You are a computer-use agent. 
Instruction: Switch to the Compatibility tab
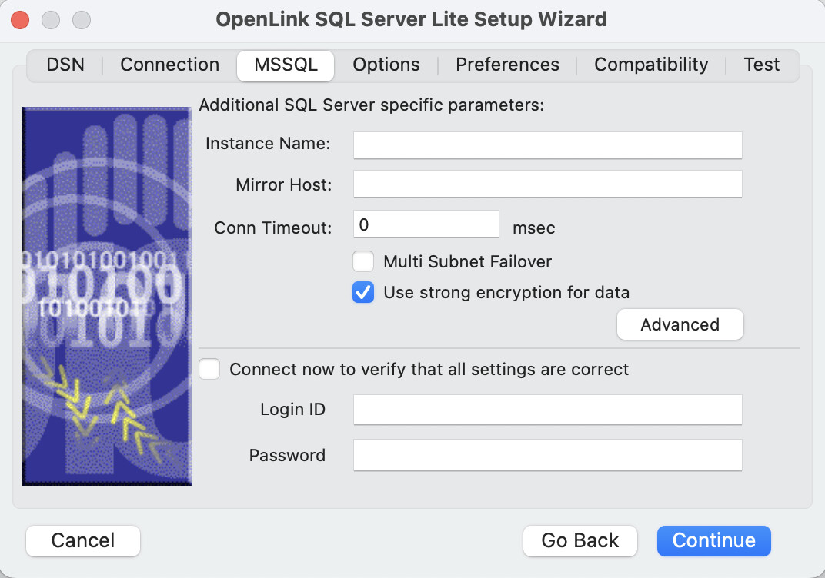click(x=651, y=65)
